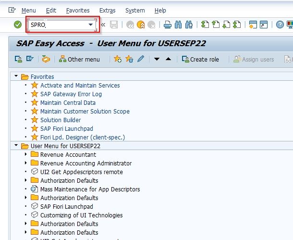Click the Add to Favorites star icon
This screenshot has width=293, height=240.
coord(118,59)
